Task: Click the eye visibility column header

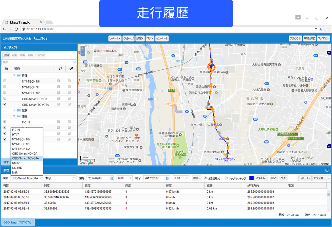Action: click(x=7, y=69)
